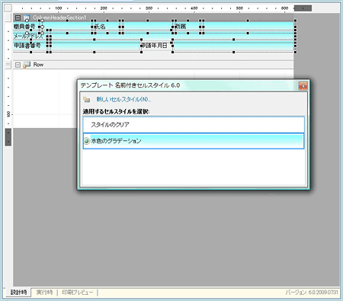343x301 pixels.
Task: Click the new cell style icon
Action: 87,99
